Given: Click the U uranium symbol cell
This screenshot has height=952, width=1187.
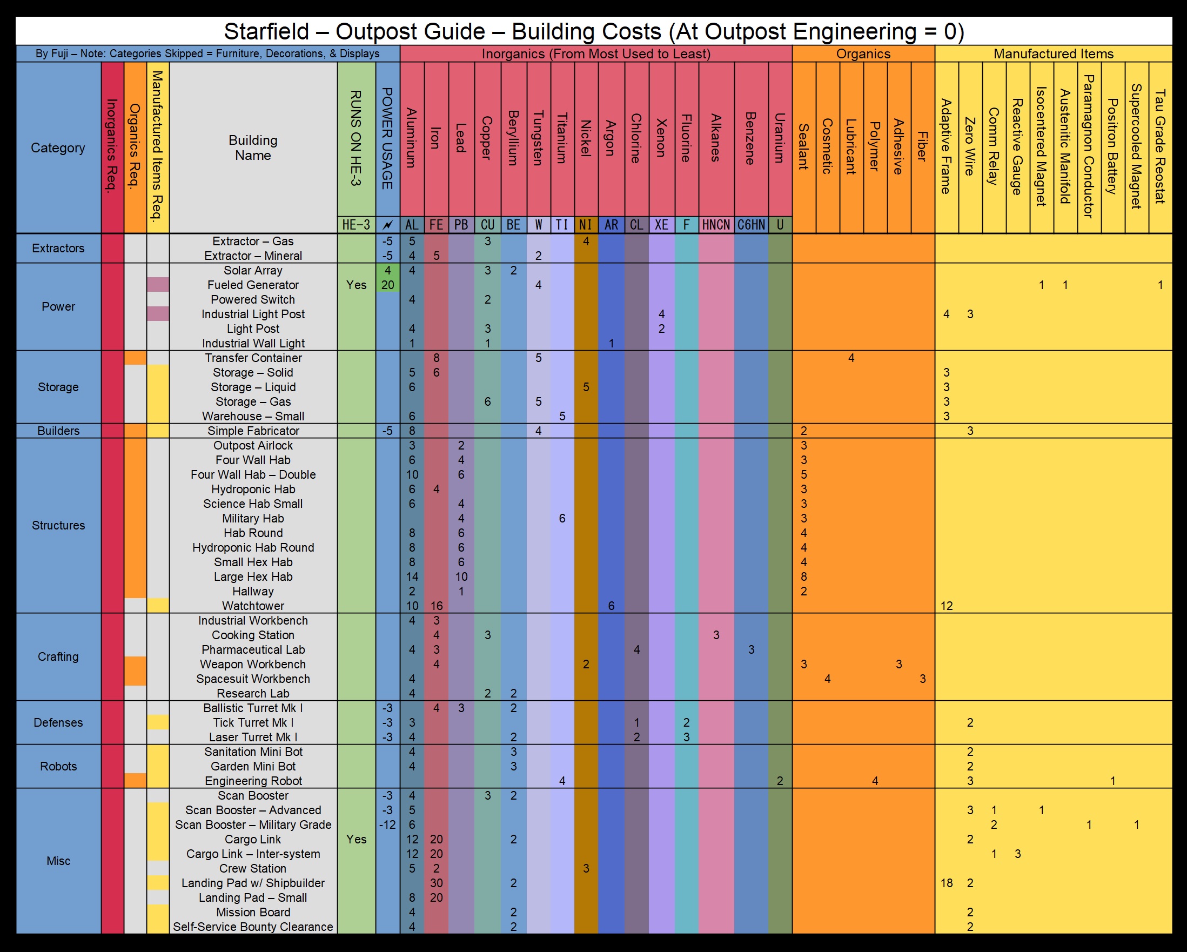Looking at the screenshot, I should click(780, 225).
